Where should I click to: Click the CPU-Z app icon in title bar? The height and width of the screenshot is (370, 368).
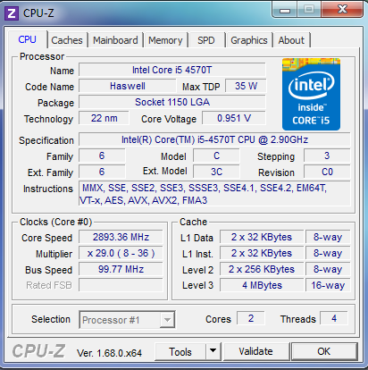12,13
